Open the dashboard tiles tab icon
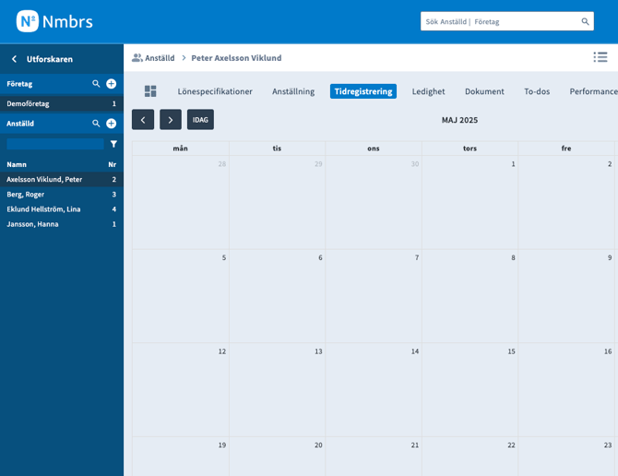Image resolution: width=618 pixels, height=476 pixels. [150, 91]
